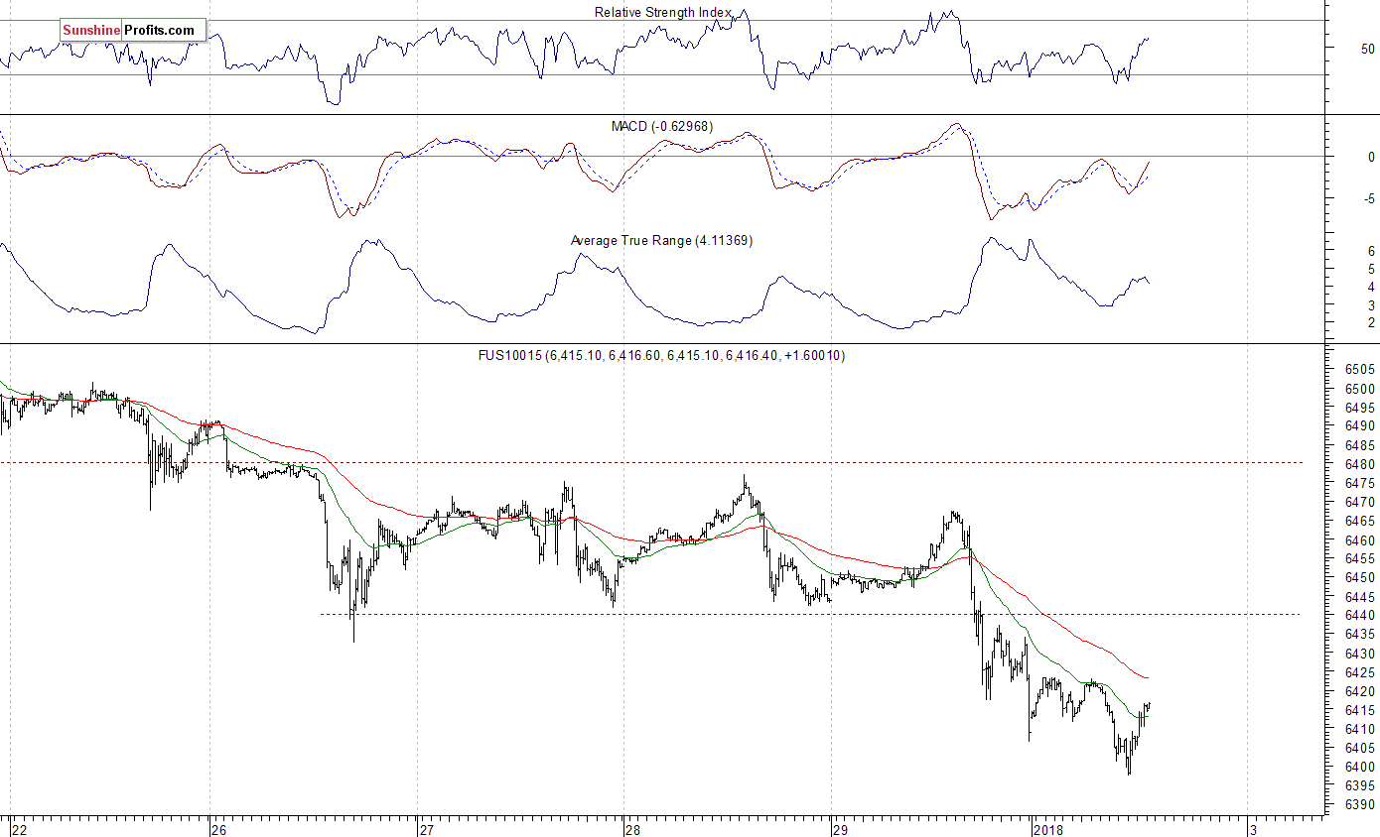
Task: Click the price axis label 6405
Action: tap(1360, 748)
